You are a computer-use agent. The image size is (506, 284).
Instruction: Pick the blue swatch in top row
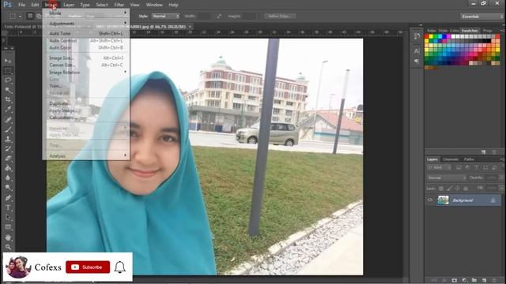point(444,37)
